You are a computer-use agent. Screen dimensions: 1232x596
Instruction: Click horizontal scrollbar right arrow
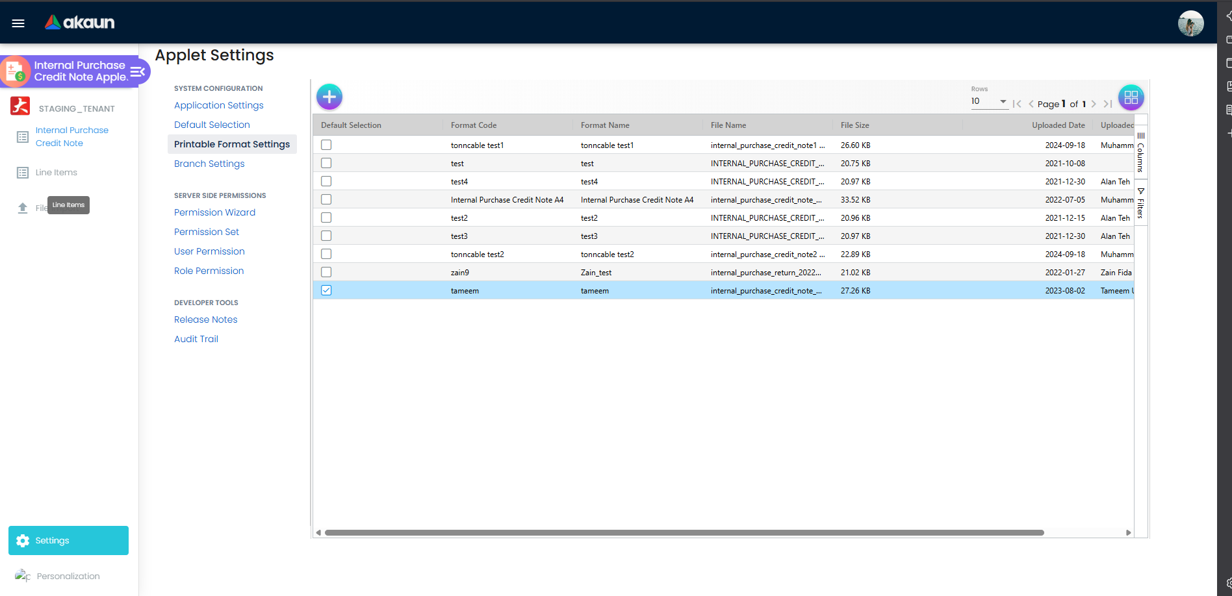coord(1129,532)
